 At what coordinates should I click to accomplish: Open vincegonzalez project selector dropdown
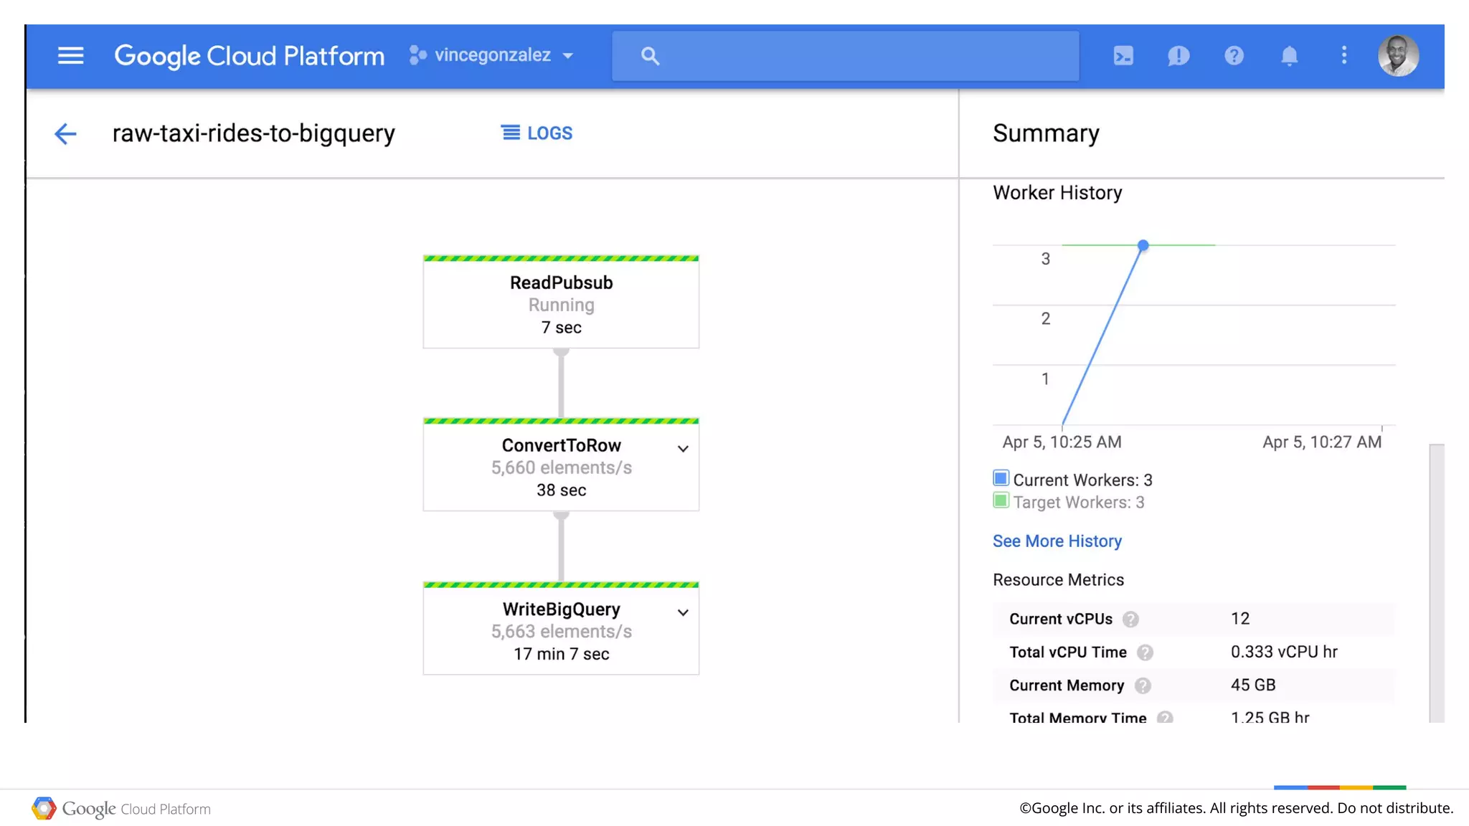pos(492,55)
